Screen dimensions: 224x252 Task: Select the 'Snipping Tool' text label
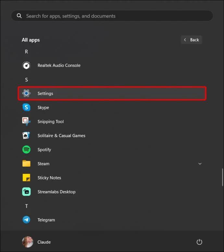coord(51,122)
